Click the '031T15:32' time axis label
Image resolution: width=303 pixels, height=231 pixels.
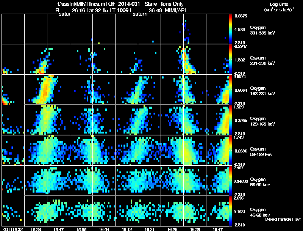13,229
